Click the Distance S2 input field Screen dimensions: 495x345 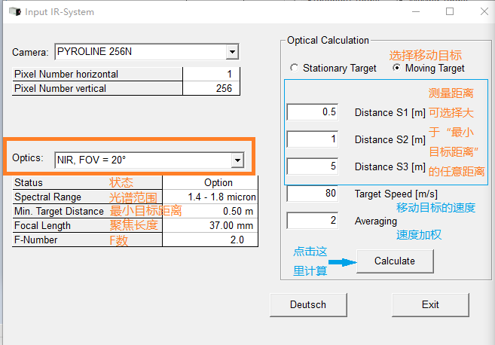(x=313, y=139)
